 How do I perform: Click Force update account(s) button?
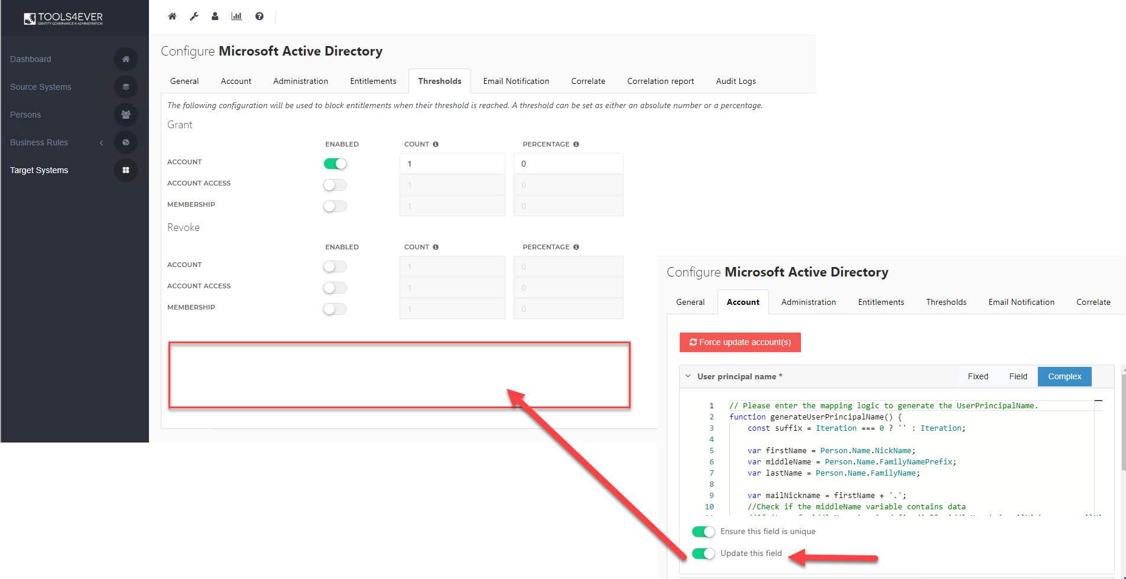coord(740,342)
